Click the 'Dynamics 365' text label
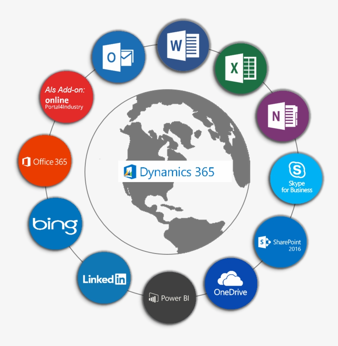This screenshot has height=346, width=338. tap(177, 172)
